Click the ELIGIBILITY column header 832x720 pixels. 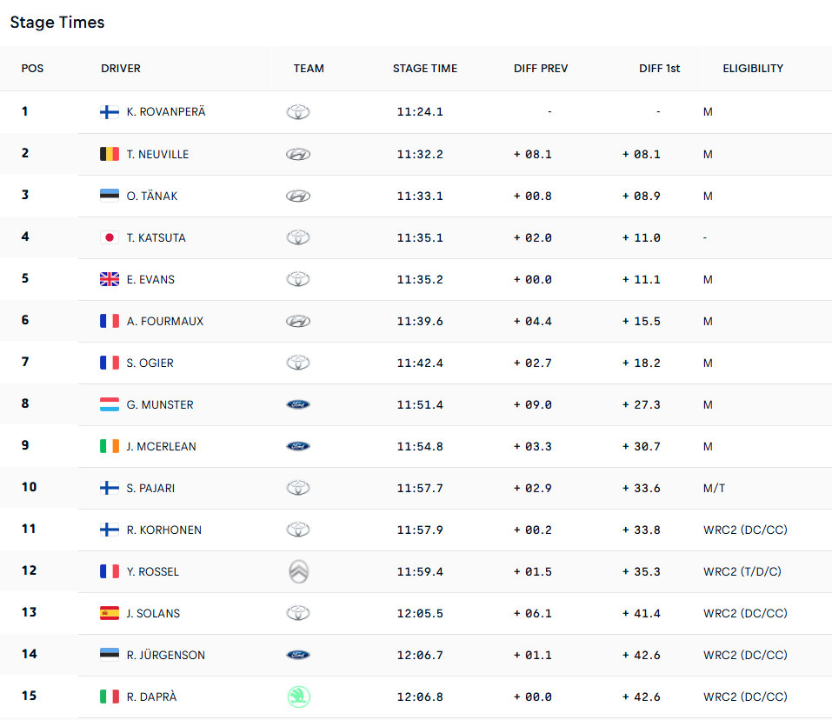(x=753, y=69)
